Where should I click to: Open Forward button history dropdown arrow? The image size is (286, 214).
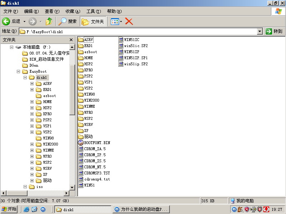point(40,22)
